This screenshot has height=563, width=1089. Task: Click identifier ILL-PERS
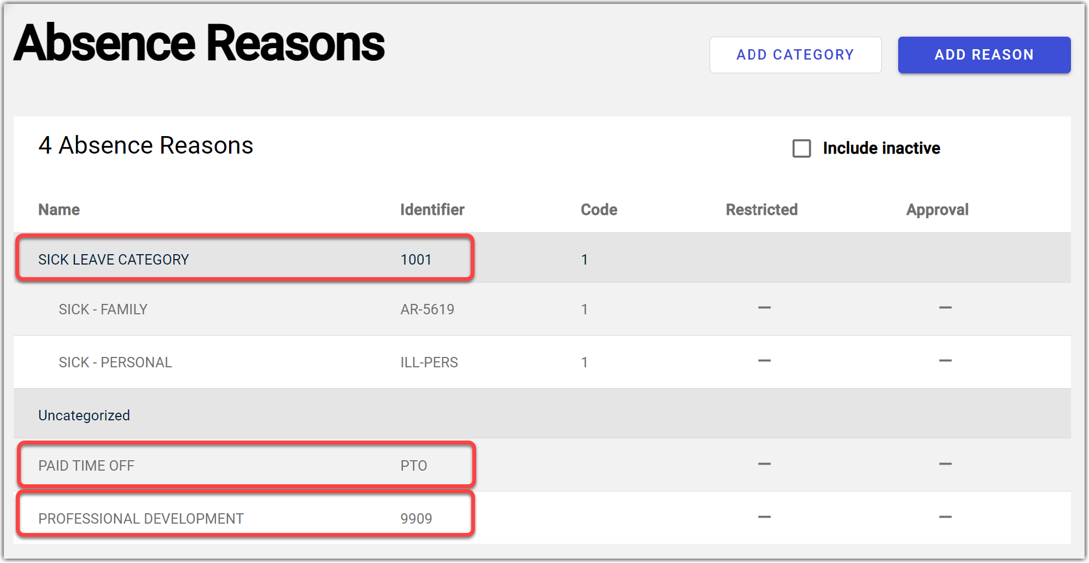coord(429,362)
